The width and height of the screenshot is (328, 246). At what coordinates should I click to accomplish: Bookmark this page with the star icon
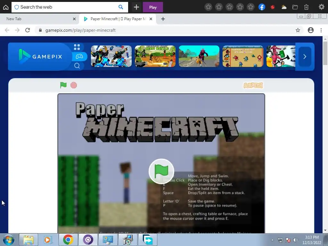point(298,30)
